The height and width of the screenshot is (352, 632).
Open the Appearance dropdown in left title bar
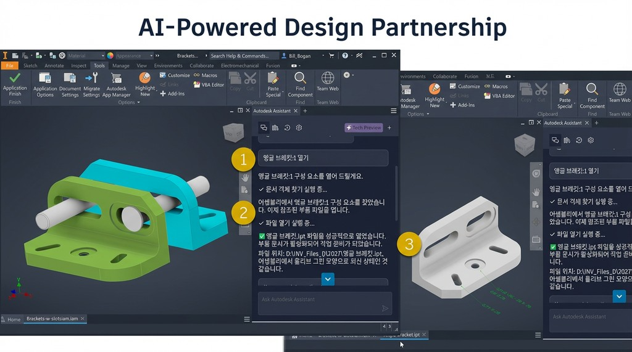tap(134, 55)
